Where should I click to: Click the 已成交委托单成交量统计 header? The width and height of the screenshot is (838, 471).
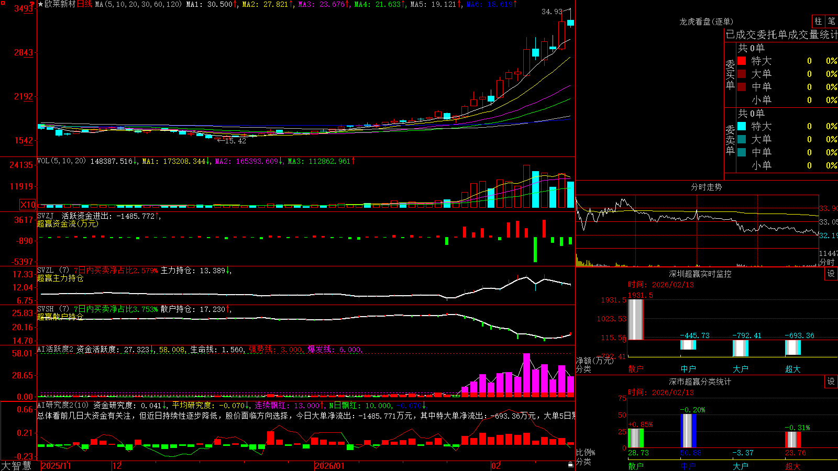click(781, 35)
